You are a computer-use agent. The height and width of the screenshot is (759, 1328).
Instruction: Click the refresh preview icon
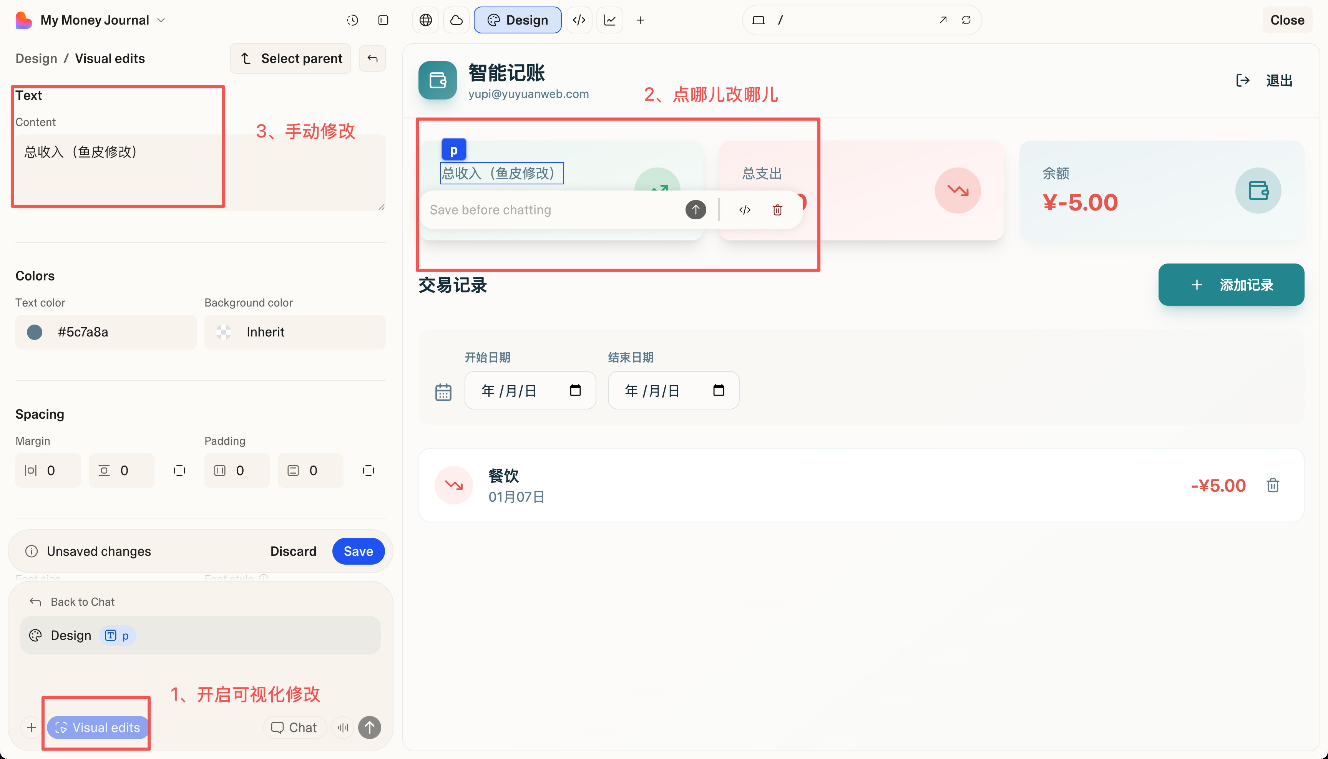966,20
